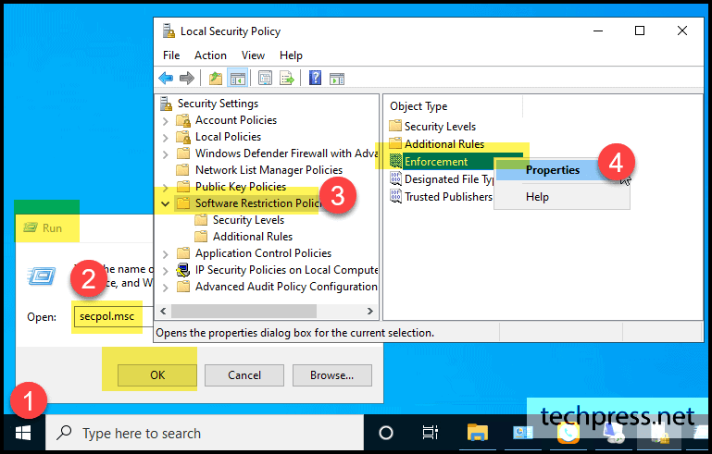Open the blue question mark Help icon
The width and height of the screenshot is (712, 454).
[x=315, y=78]
